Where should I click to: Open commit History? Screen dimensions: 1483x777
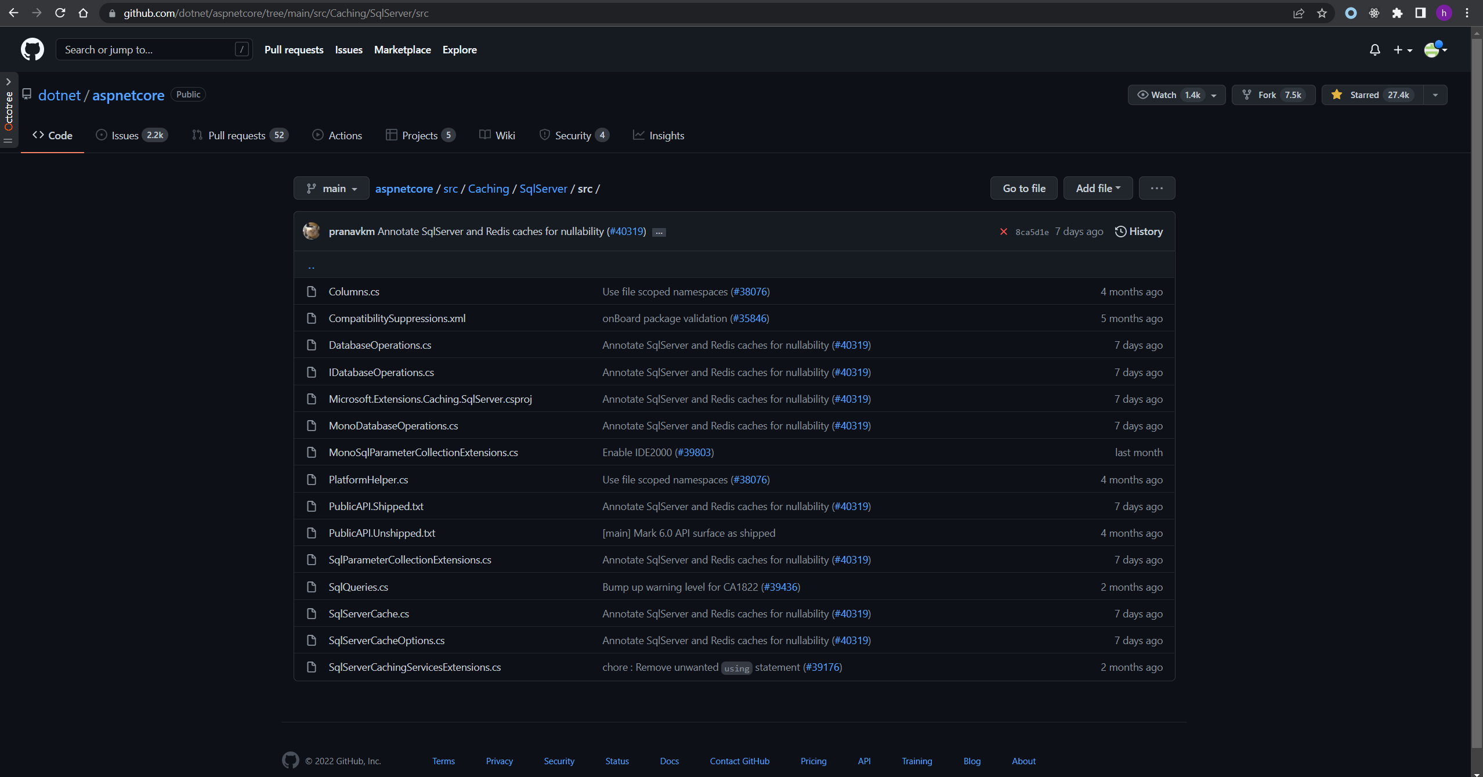(x=1139, y=232)
